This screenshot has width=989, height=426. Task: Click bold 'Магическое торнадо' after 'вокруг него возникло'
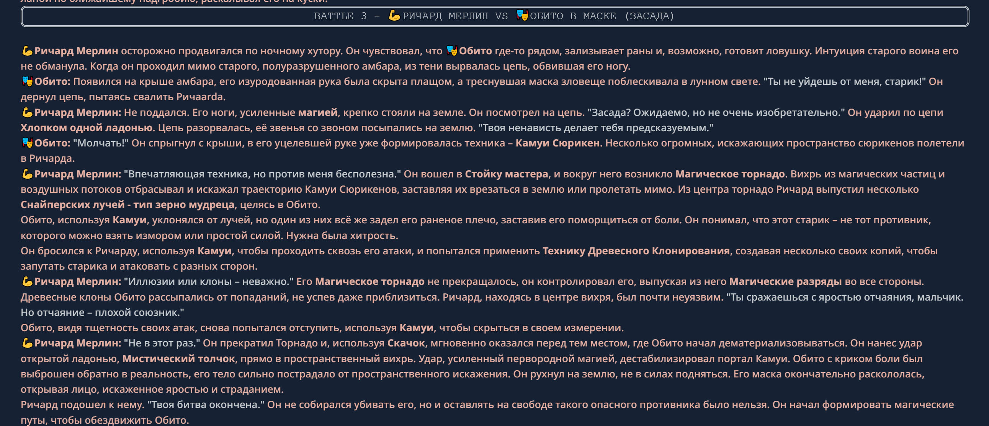coord(730,174)
